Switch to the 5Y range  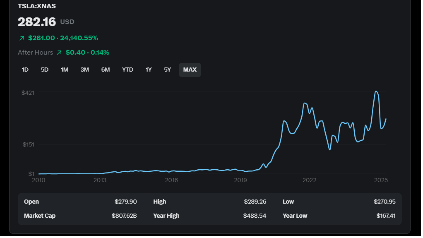[x=168, y=70]
